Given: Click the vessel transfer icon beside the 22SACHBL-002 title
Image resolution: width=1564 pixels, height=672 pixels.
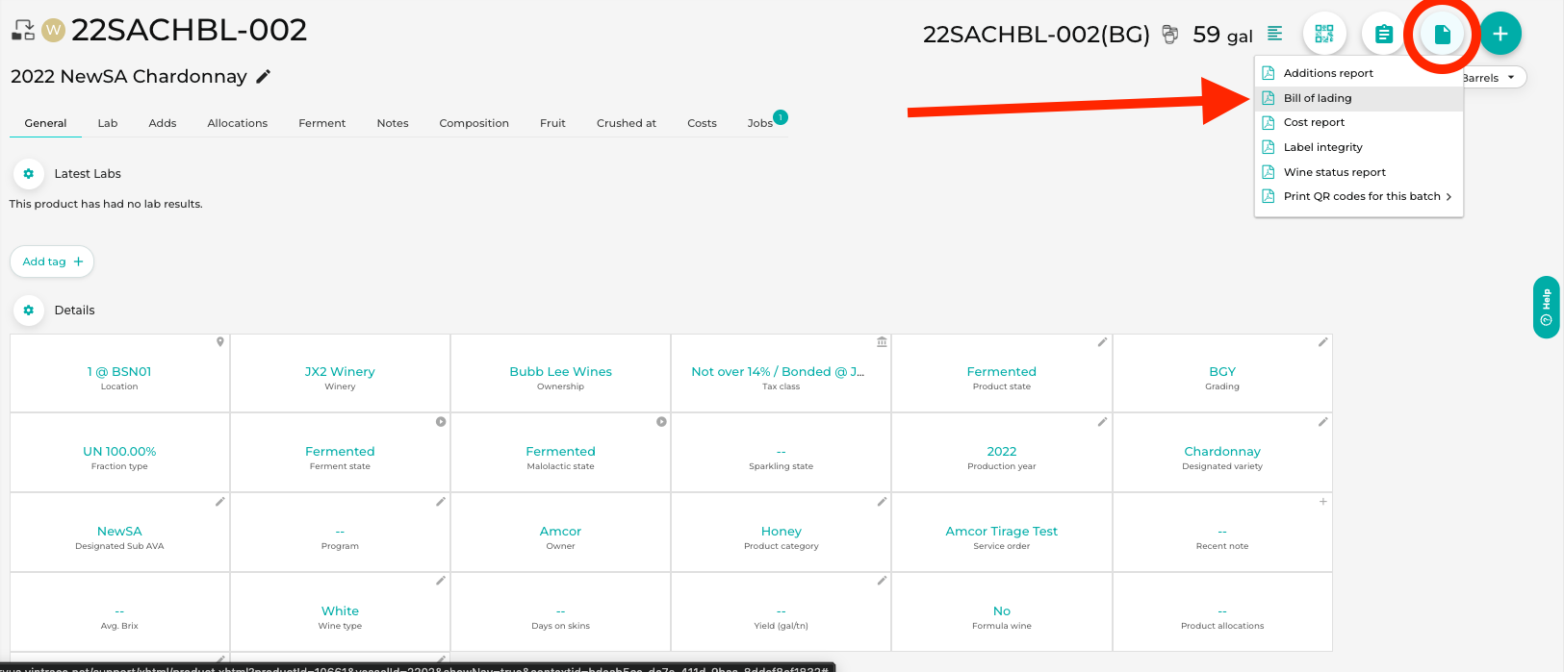Looking at the screenshot, I should 23,31.
